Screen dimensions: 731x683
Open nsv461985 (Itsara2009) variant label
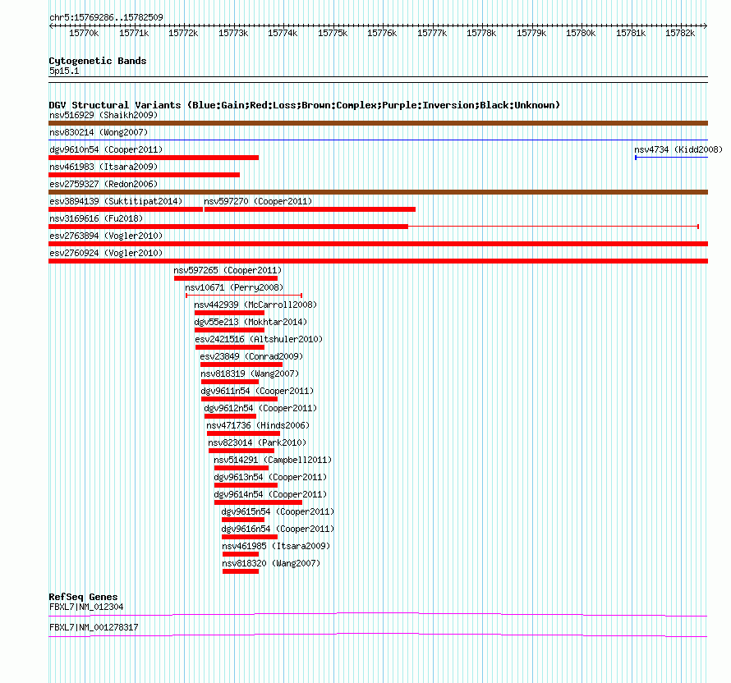276,546
